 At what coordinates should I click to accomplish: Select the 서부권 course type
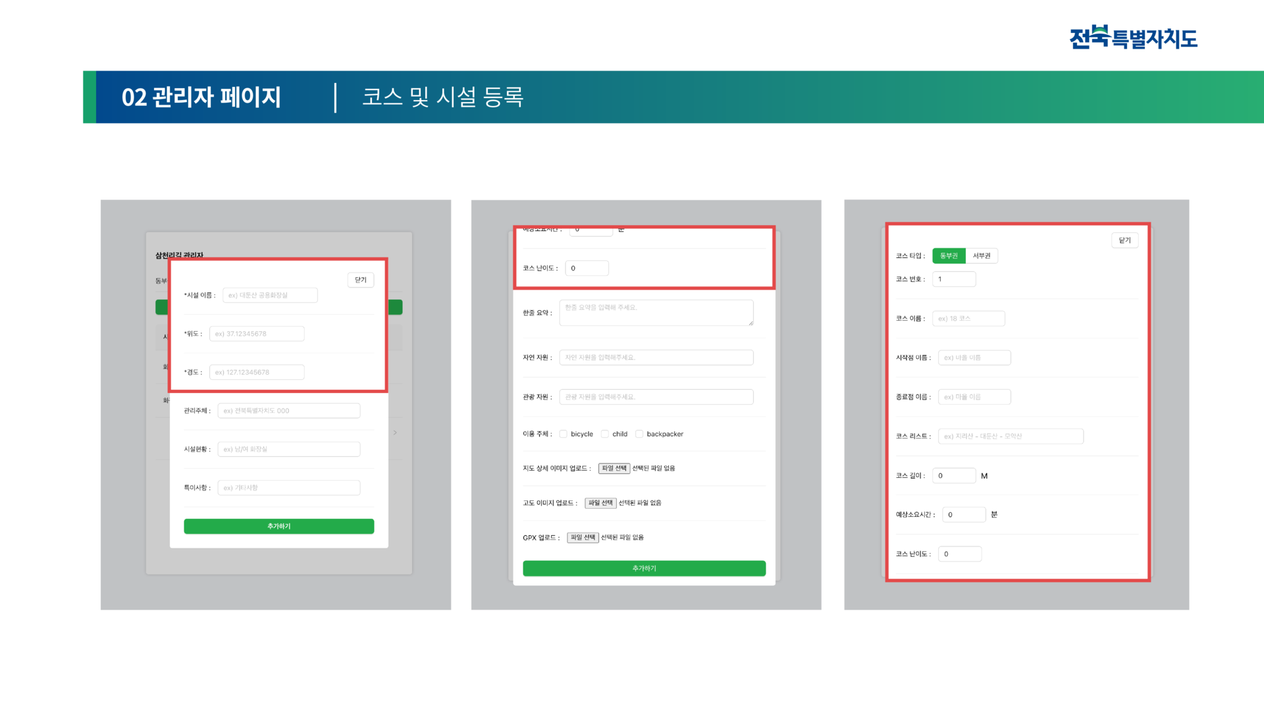(x=982, y=255)
